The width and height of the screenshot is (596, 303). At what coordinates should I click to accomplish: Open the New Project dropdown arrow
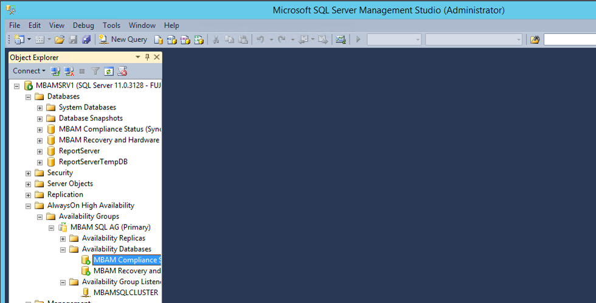coord(29,39)
